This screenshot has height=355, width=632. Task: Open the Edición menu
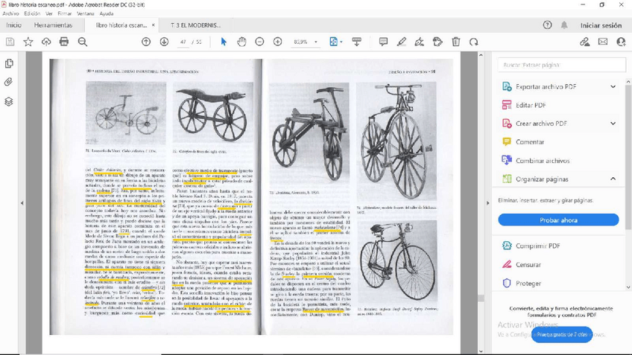(32, 13)
